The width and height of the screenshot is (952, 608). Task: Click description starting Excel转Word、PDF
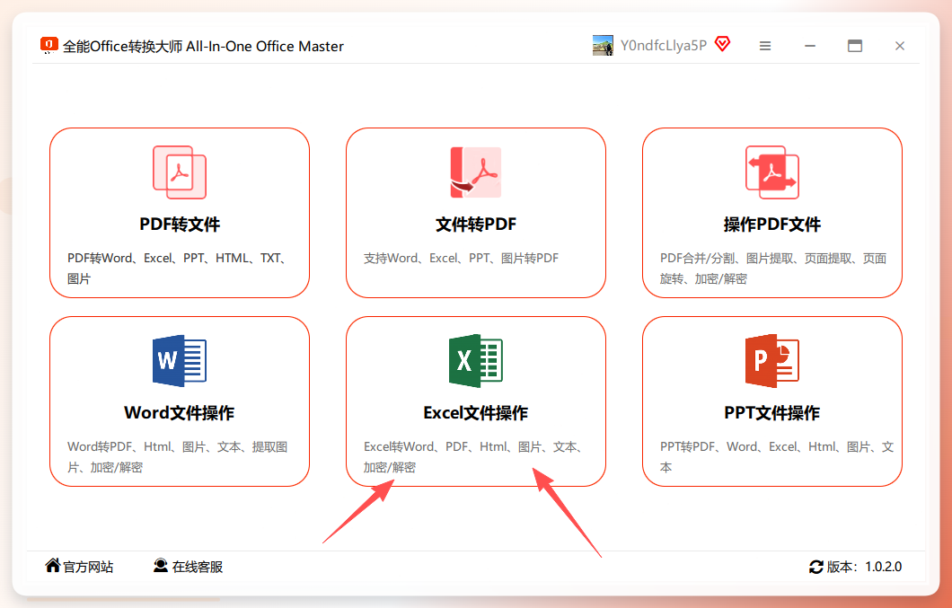click(x=473, y=457)
